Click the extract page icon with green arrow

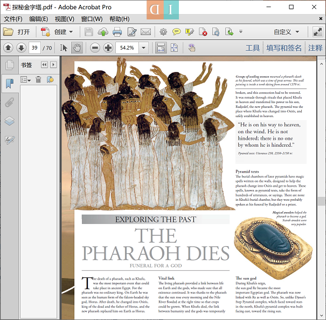coord(229,32)
